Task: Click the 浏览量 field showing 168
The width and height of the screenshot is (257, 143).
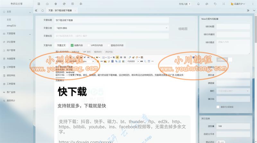Action: tap(233, 126)
